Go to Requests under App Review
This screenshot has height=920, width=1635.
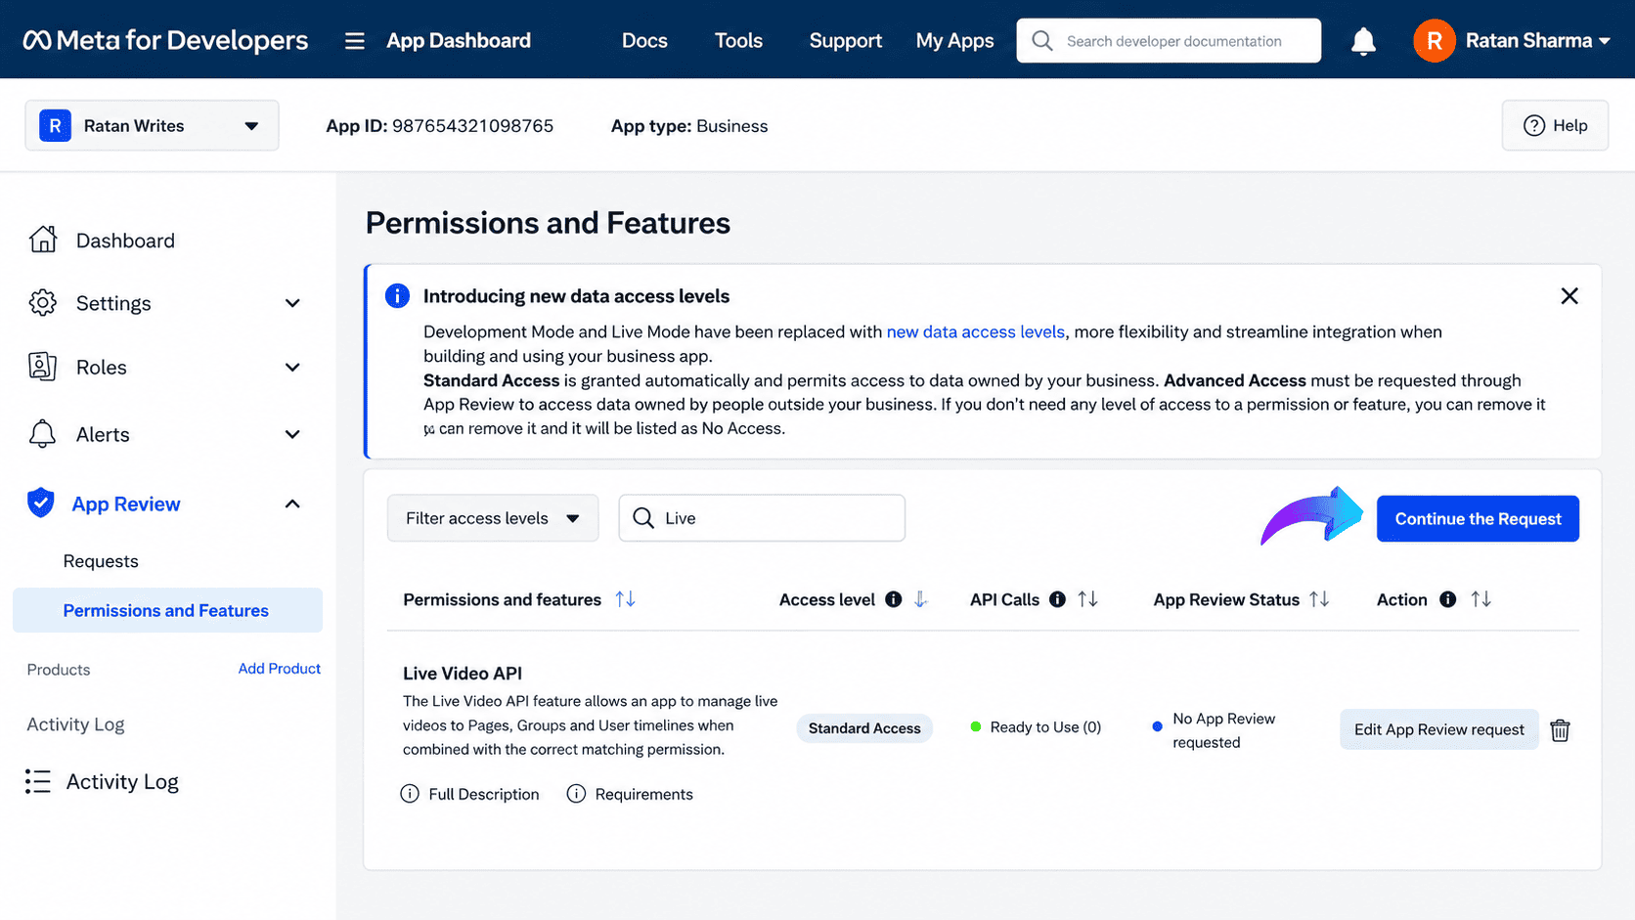click(x=101, y=561)
